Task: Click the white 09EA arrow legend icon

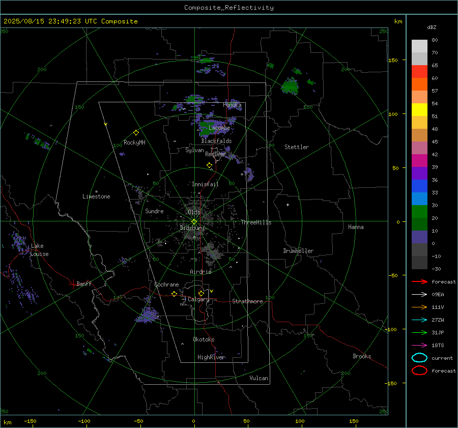Action: 419,294
